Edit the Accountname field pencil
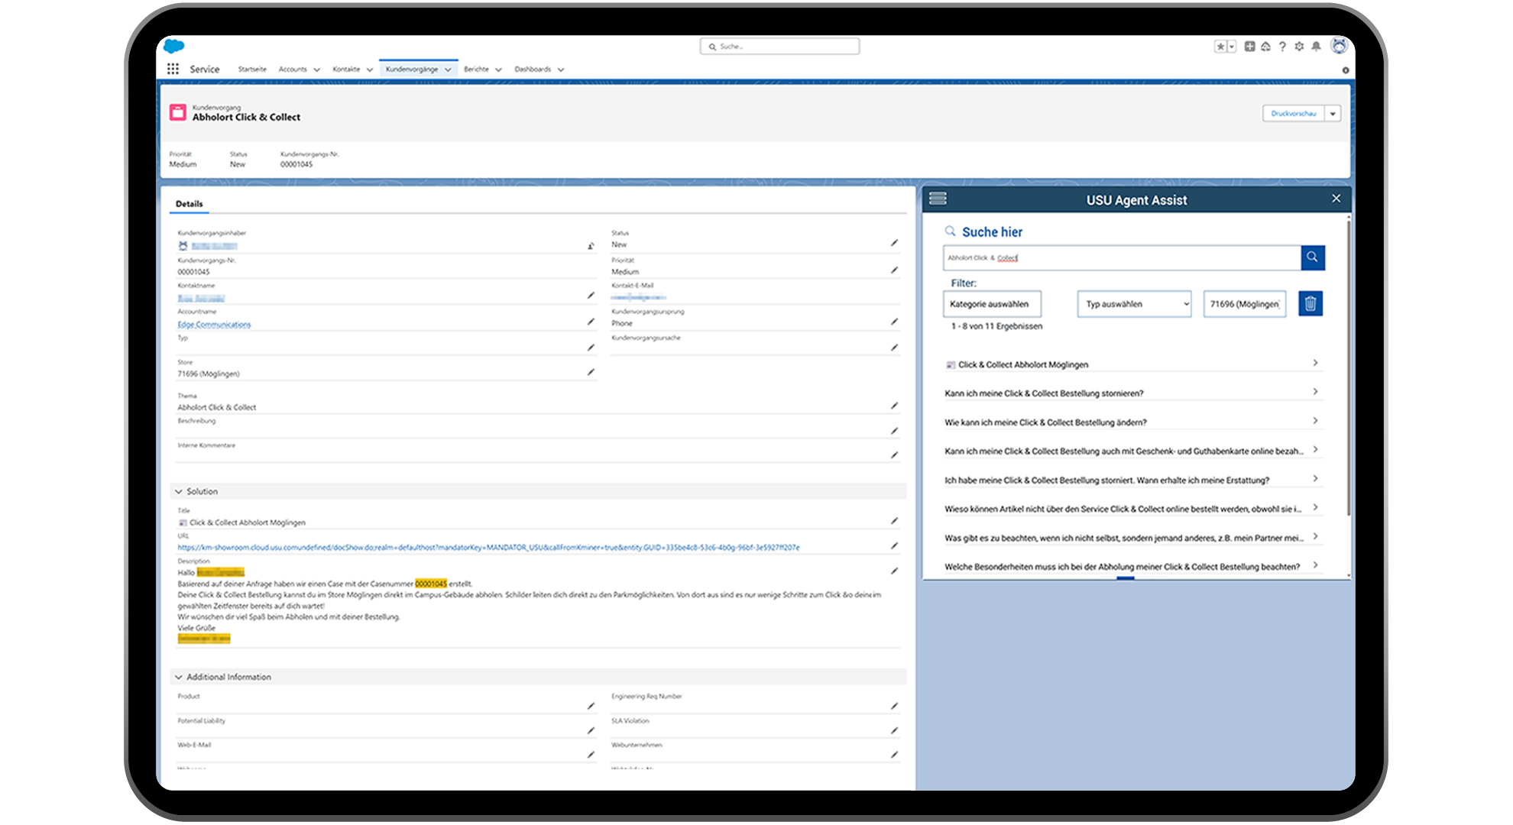This screenshot has height=825, width=1513. tap(591, 322)
